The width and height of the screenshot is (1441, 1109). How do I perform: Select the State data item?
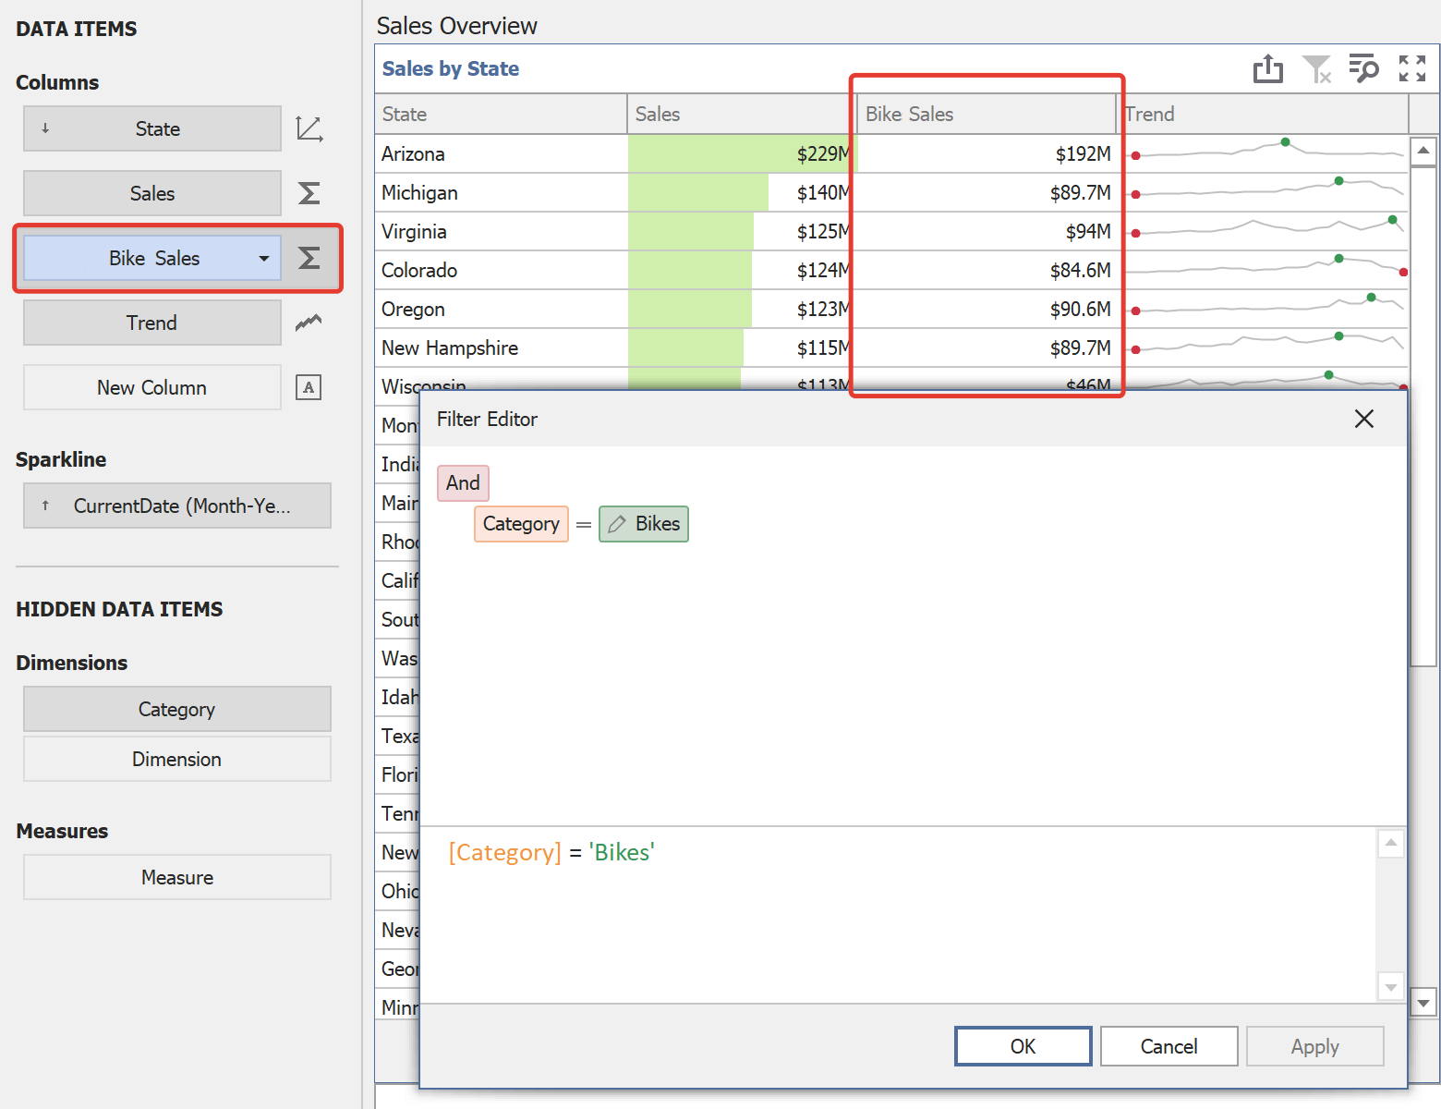(x=152, y=128)
